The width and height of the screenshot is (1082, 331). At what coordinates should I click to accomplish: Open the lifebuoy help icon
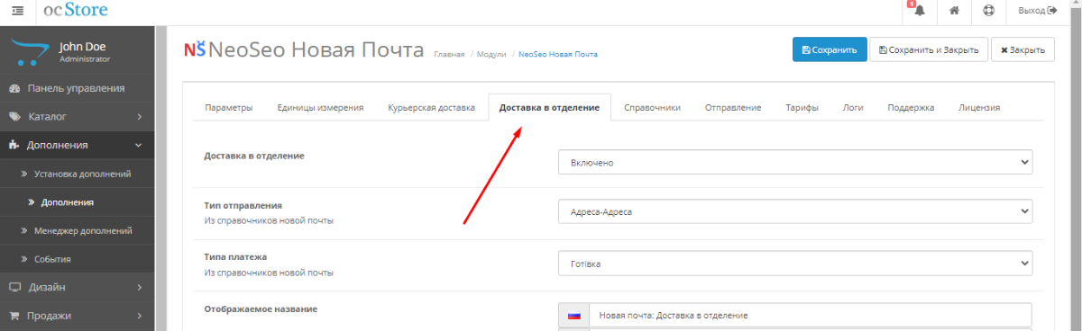pos(988,10)
